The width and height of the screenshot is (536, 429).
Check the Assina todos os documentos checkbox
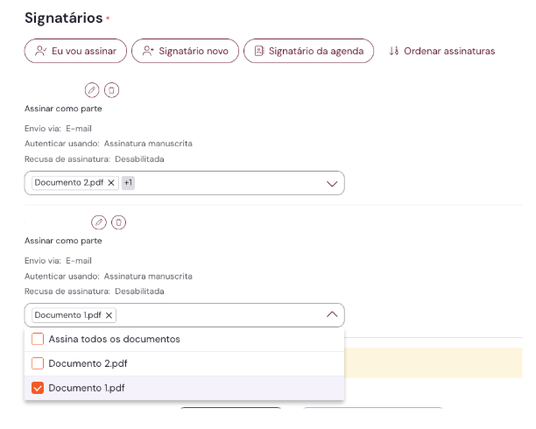click(38, 339)
